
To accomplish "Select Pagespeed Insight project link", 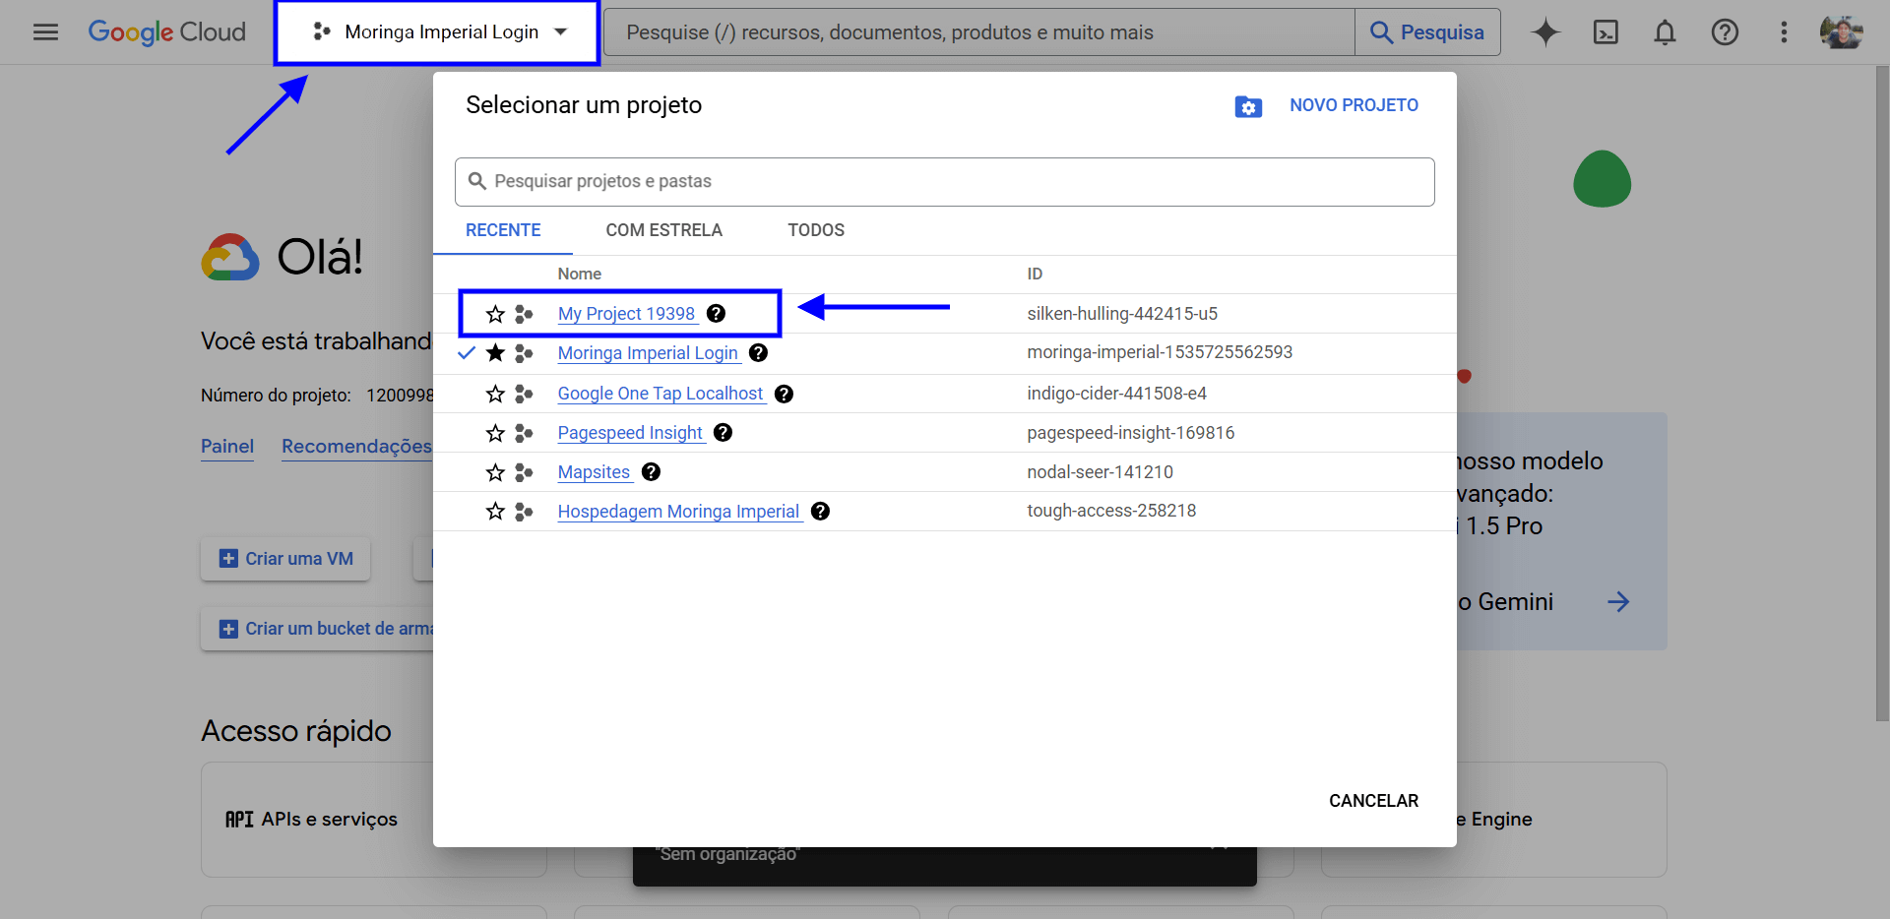I will point(630,433).
